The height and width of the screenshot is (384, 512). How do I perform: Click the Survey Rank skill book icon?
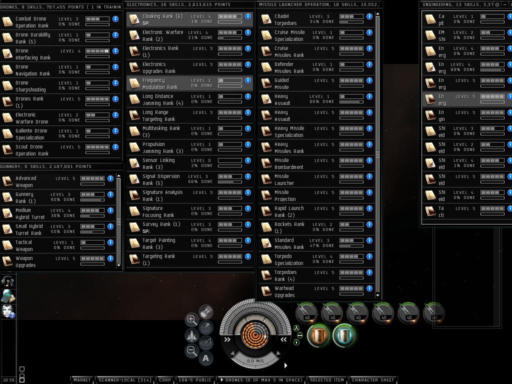click(x=134, y=227)
